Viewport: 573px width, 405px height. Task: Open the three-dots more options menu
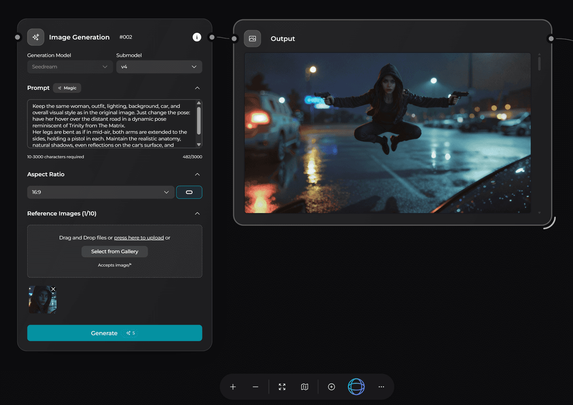(381, 387)
